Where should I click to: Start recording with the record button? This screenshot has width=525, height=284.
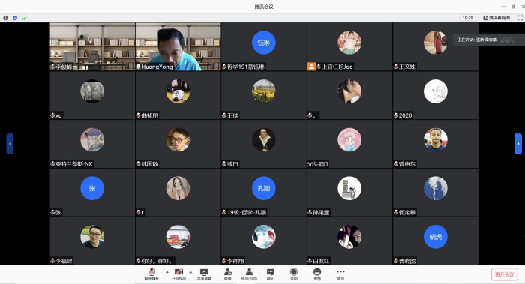pyautogui.click(x=294, y=274)
